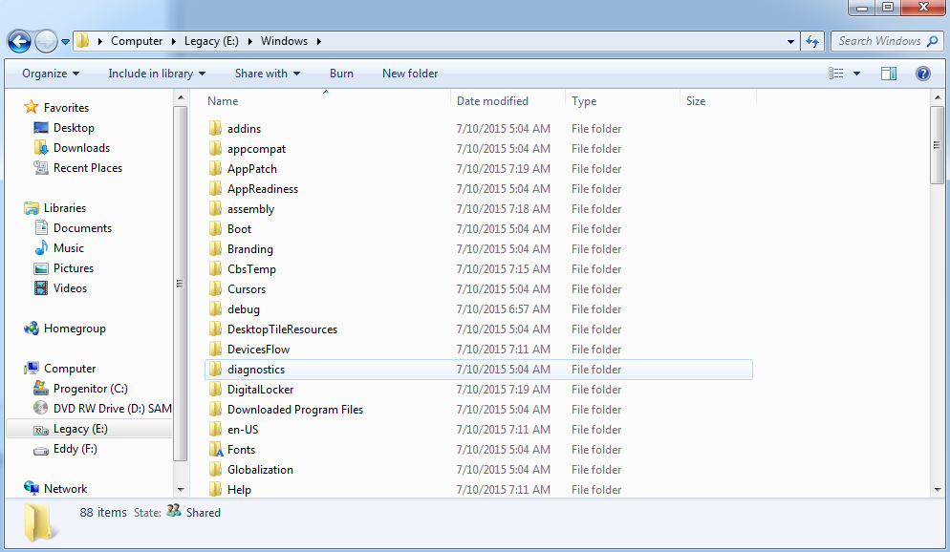
Task: Click the refresh icon beside address bar
Action: click(x=812, y=41)
